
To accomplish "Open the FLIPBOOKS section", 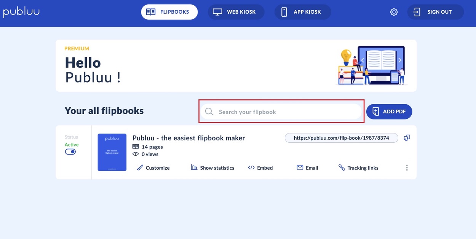I will click(169, 12).
